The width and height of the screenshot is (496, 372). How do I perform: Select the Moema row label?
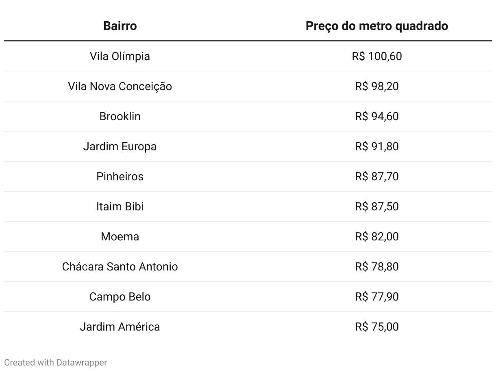click(x=120, y=236)
